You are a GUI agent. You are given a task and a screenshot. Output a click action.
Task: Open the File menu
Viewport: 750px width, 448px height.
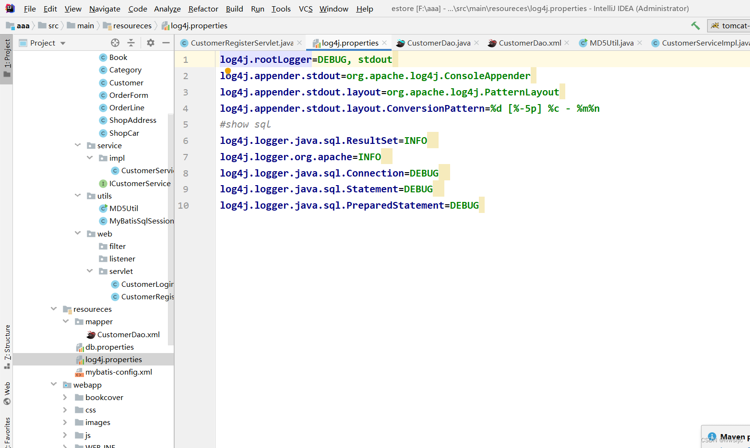(x=30, y=9)
